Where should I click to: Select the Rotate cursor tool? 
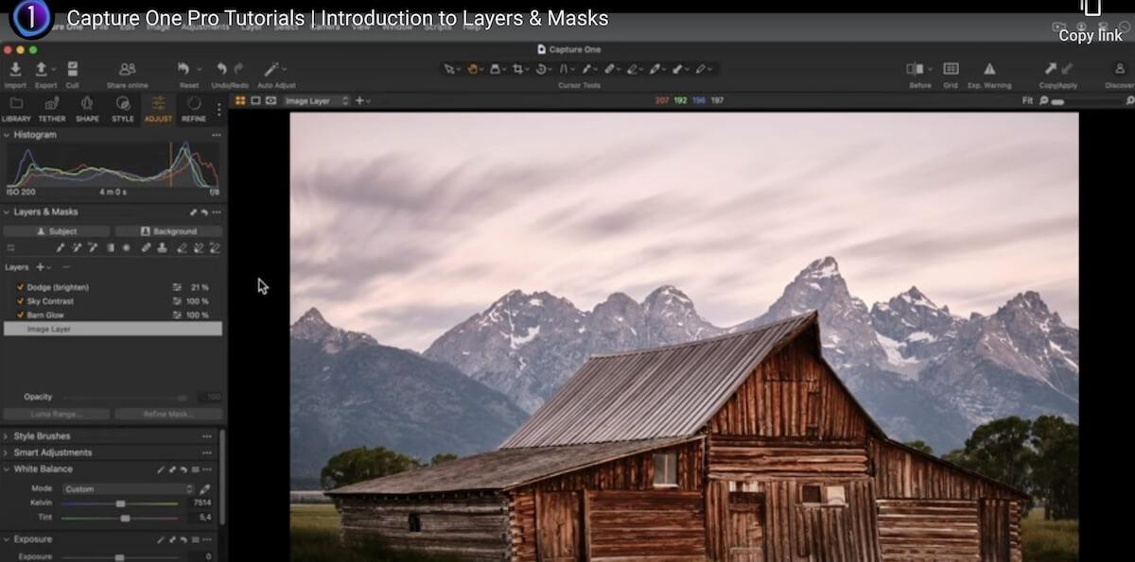[x=541, y=69]
